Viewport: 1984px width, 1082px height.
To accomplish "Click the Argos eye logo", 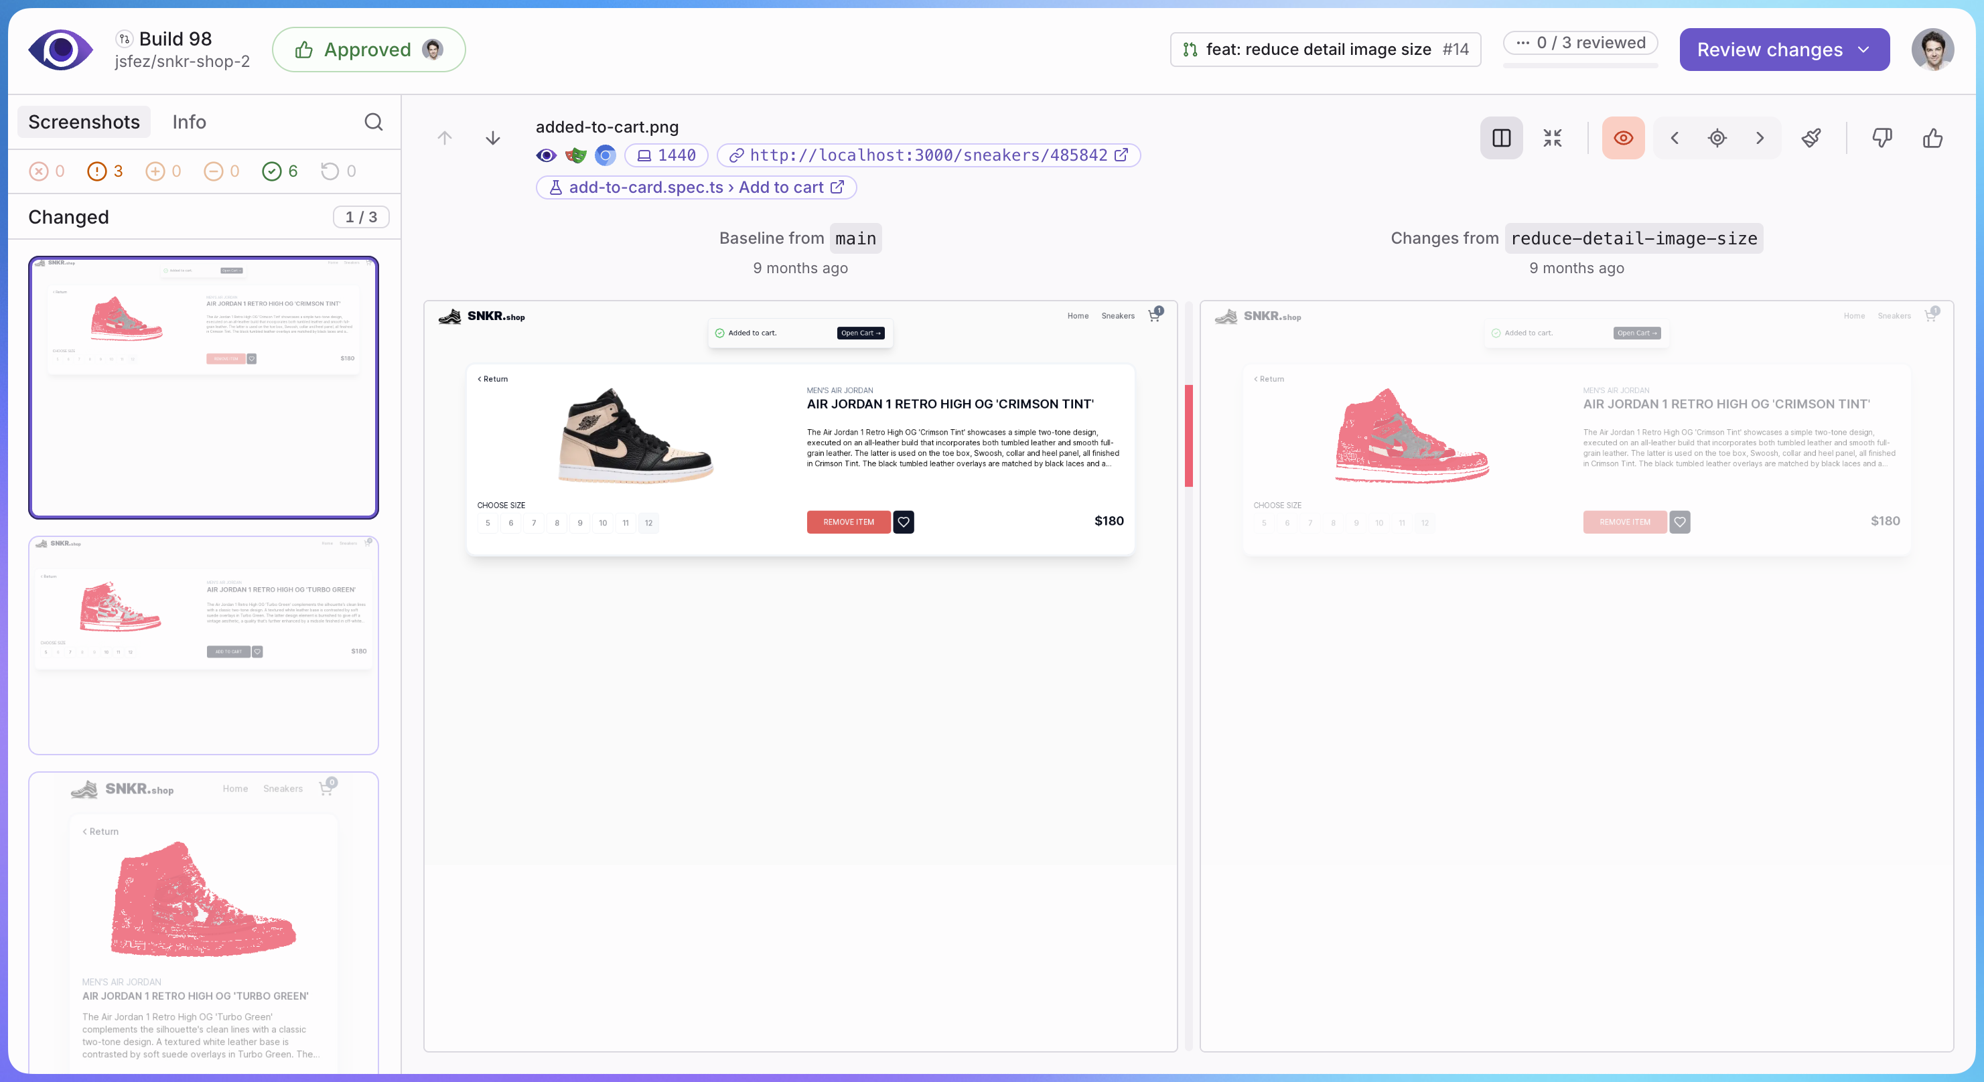I will (61, 50).
